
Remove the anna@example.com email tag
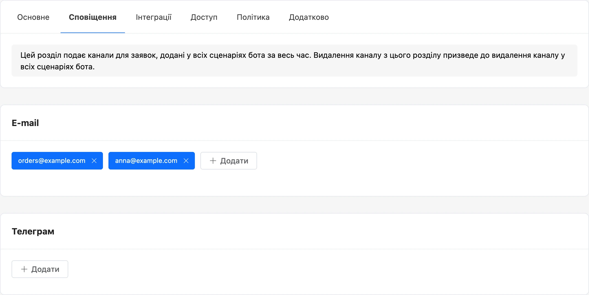tap(186, 161)
